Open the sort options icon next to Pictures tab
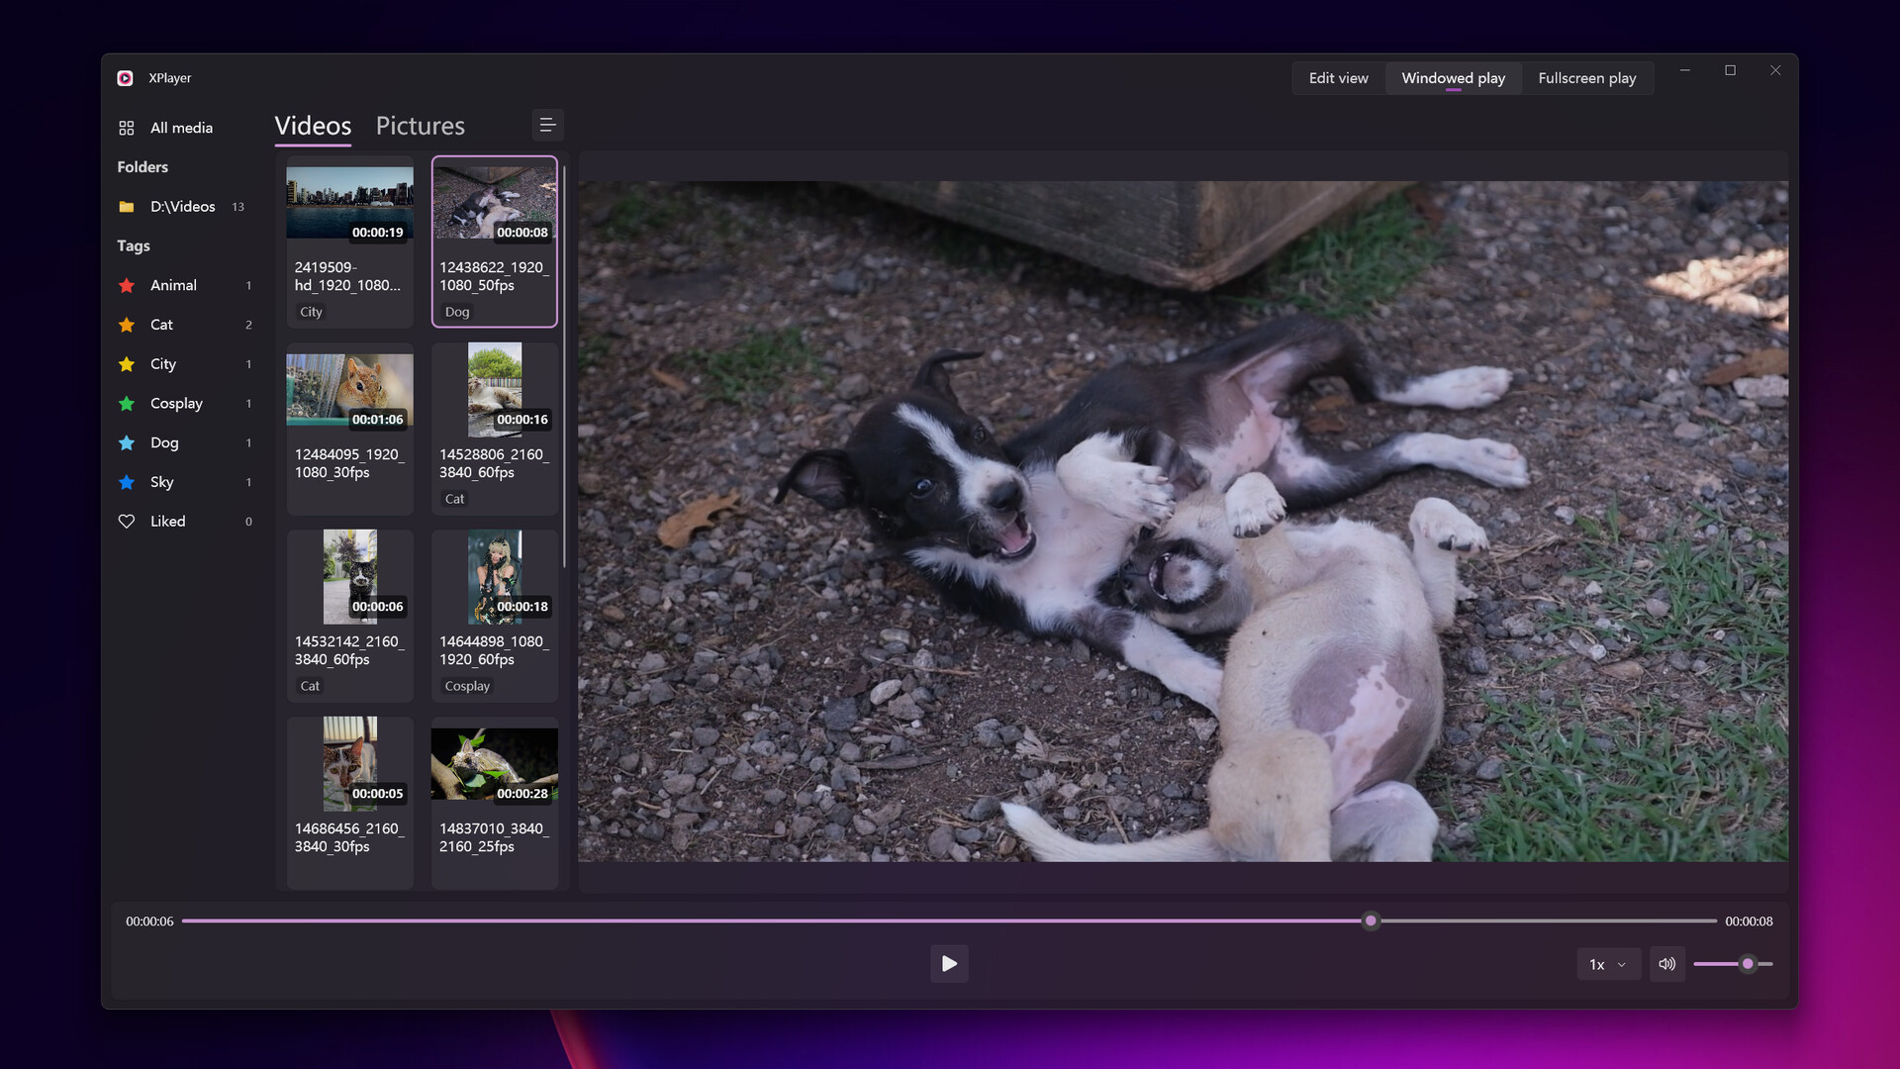Viewport: 1900px width, 1069px height. click(548, 125)
